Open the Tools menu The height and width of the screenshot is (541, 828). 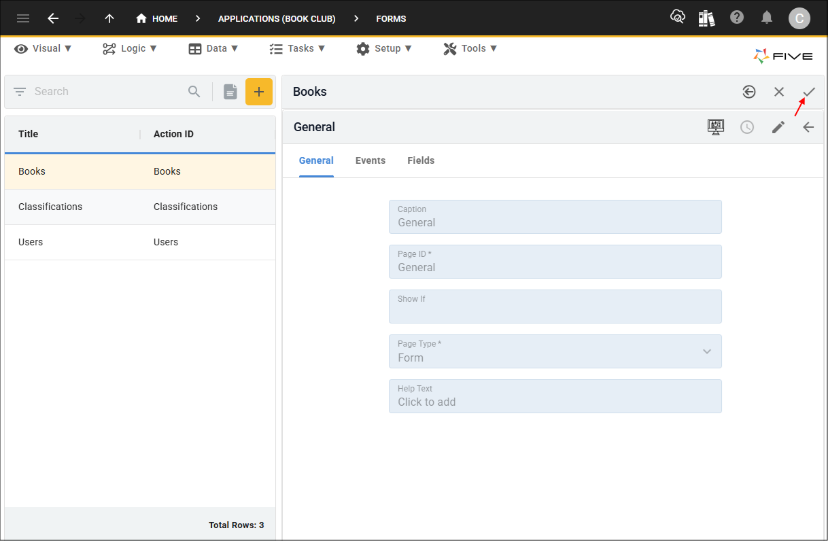pyautogui.click(x=470, y=48)
